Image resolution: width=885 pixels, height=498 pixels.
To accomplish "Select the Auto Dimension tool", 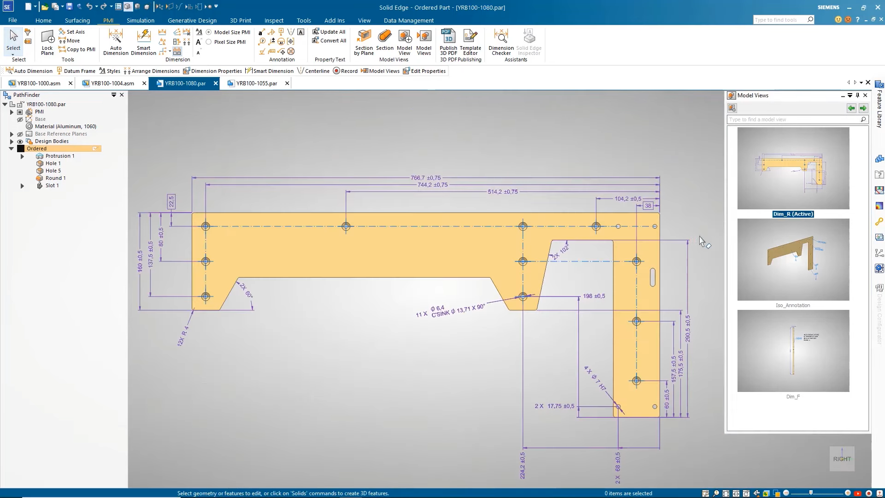I will coord(115,41).
